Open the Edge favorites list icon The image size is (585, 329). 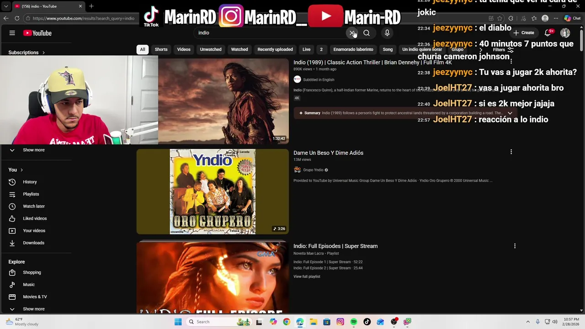click(534, 18)
